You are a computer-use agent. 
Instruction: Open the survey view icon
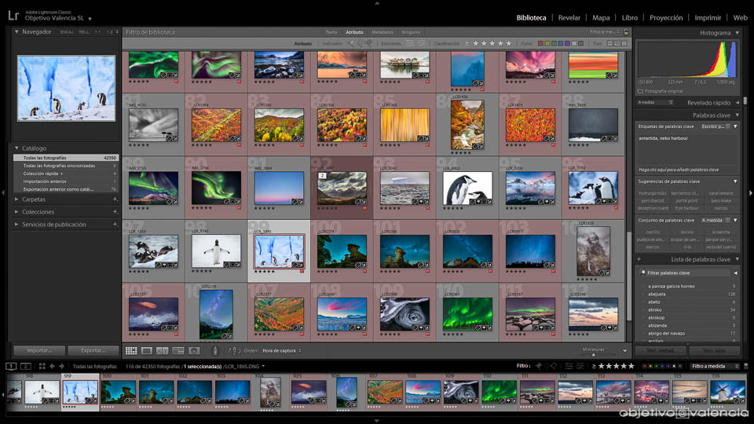click(178, 351)
